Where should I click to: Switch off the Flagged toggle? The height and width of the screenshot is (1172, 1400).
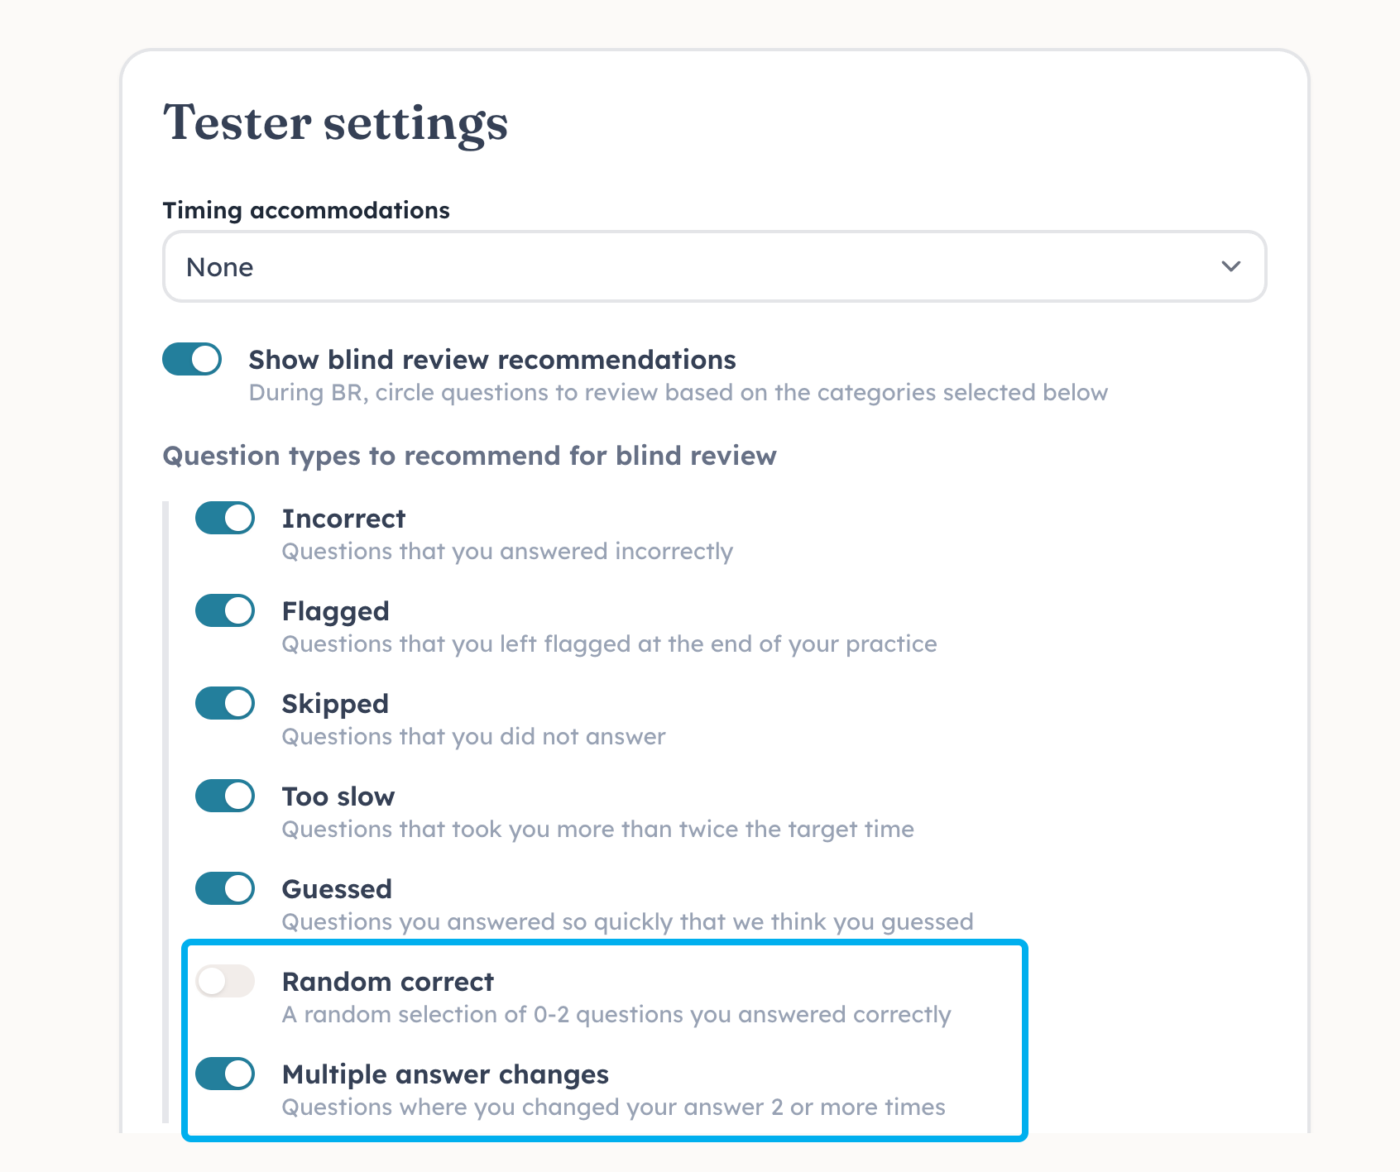[x=225, y=611]
